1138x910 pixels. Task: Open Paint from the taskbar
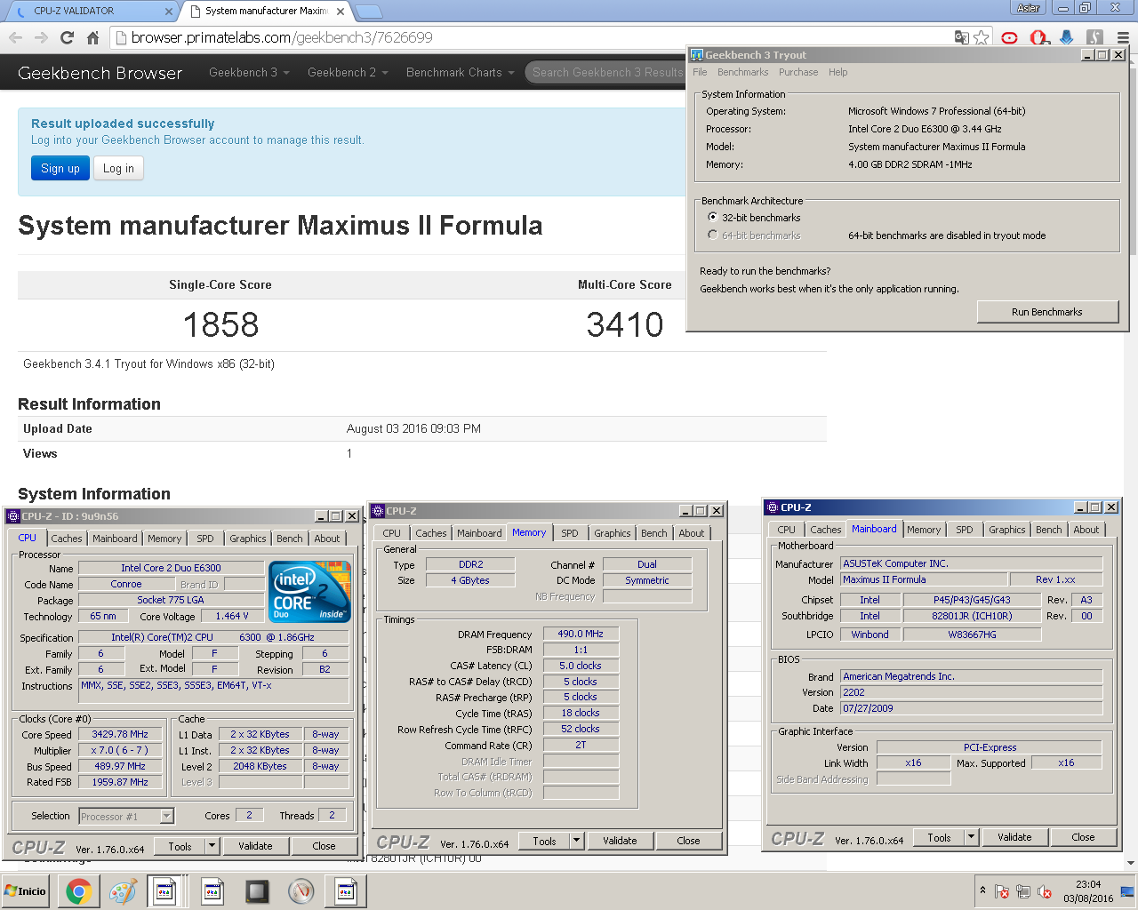(123, 891)
